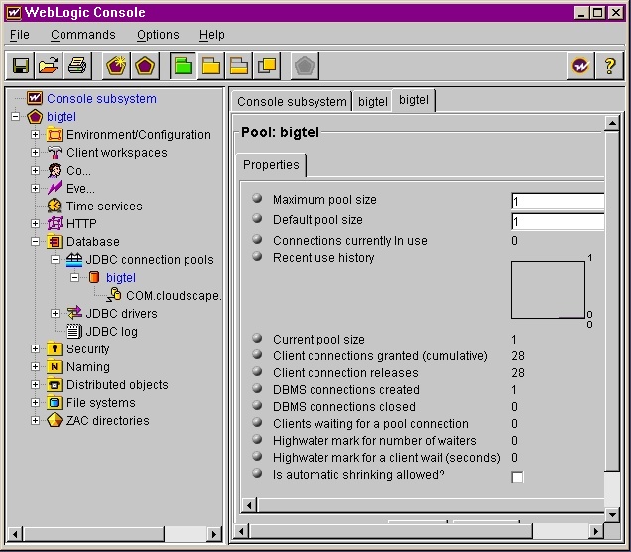Click the overlapping yellow windows toolbar icon
Screen dimensions: 631x552
[x=267, y=66]
